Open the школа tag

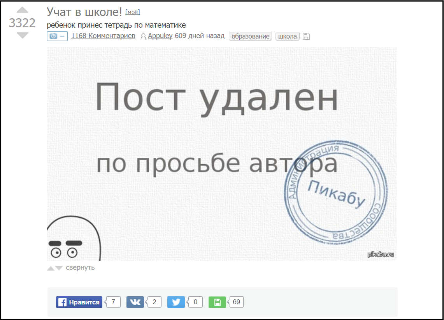tap(287, 36)
